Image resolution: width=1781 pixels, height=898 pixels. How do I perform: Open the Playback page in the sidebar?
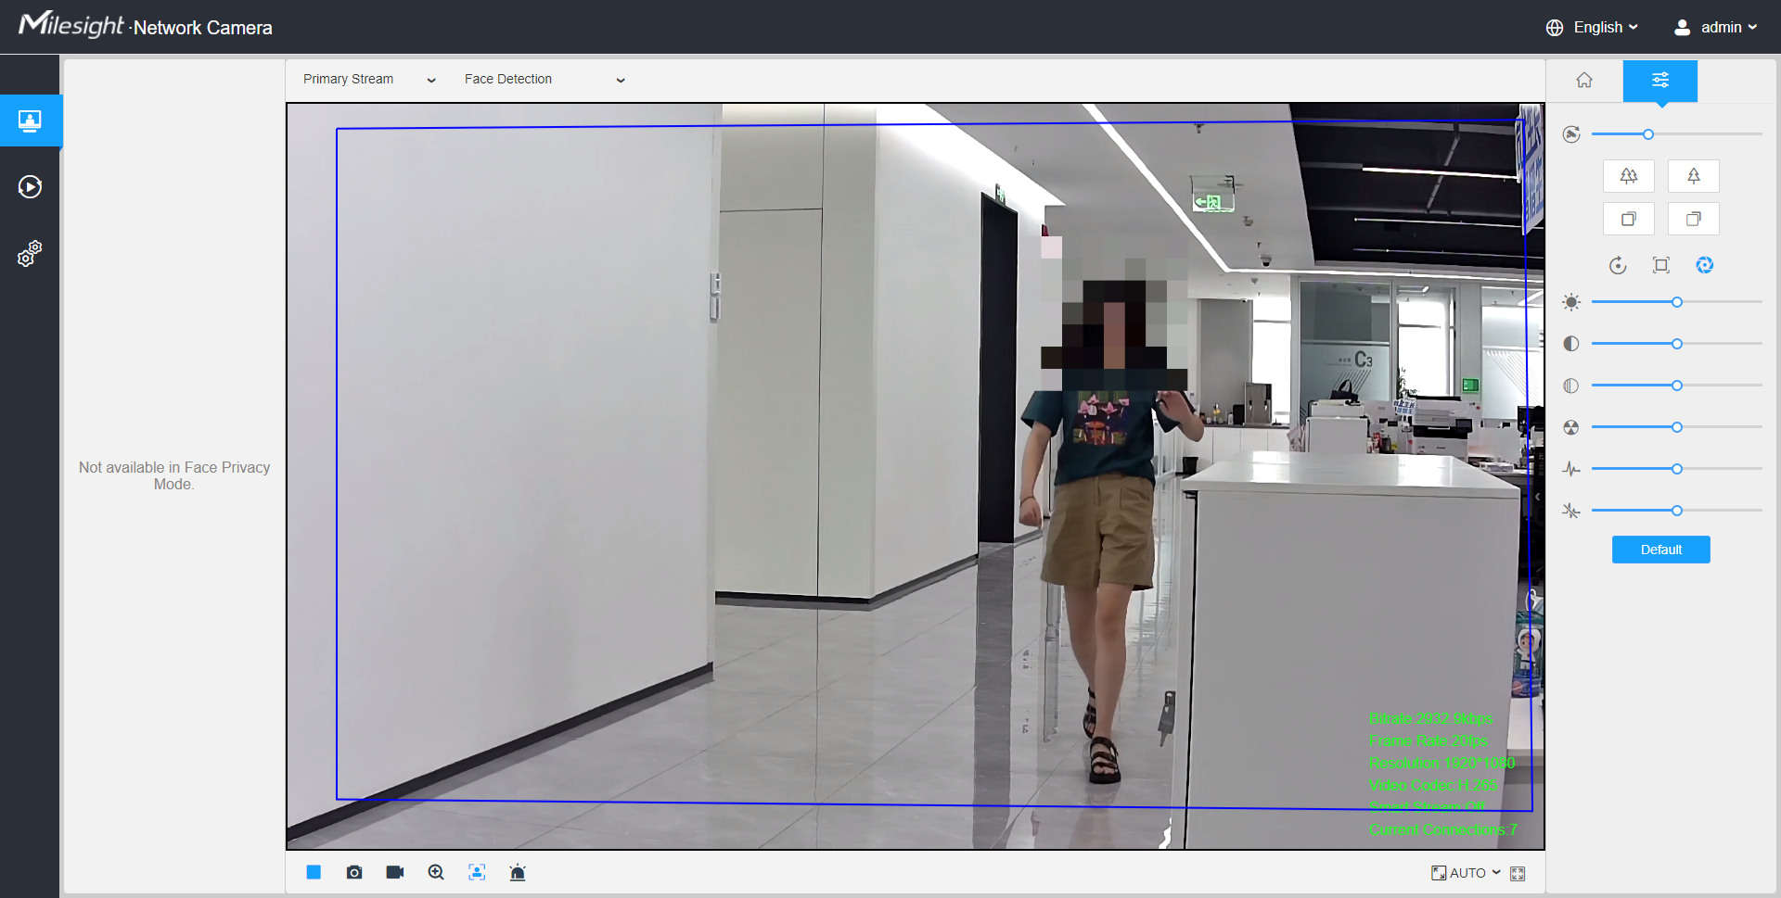pyautogui.click(x=30, y=187)
